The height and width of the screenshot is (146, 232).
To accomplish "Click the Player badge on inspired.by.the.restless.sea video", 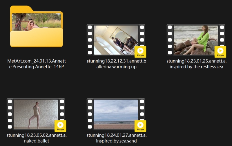I will pyautogui.click(x=220, y=52).
